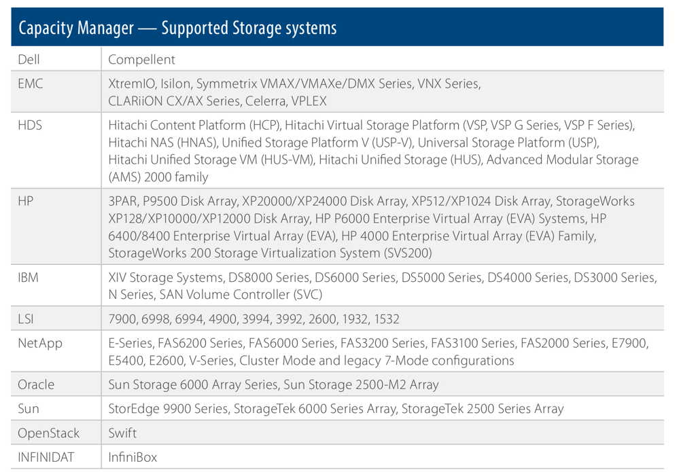Select the NetApp vendor label

click(x=40, y=344)
